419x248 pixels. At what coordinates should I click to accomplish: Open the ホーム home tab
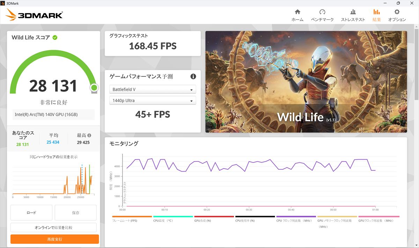pyautogui.click(x=297, y=15)
